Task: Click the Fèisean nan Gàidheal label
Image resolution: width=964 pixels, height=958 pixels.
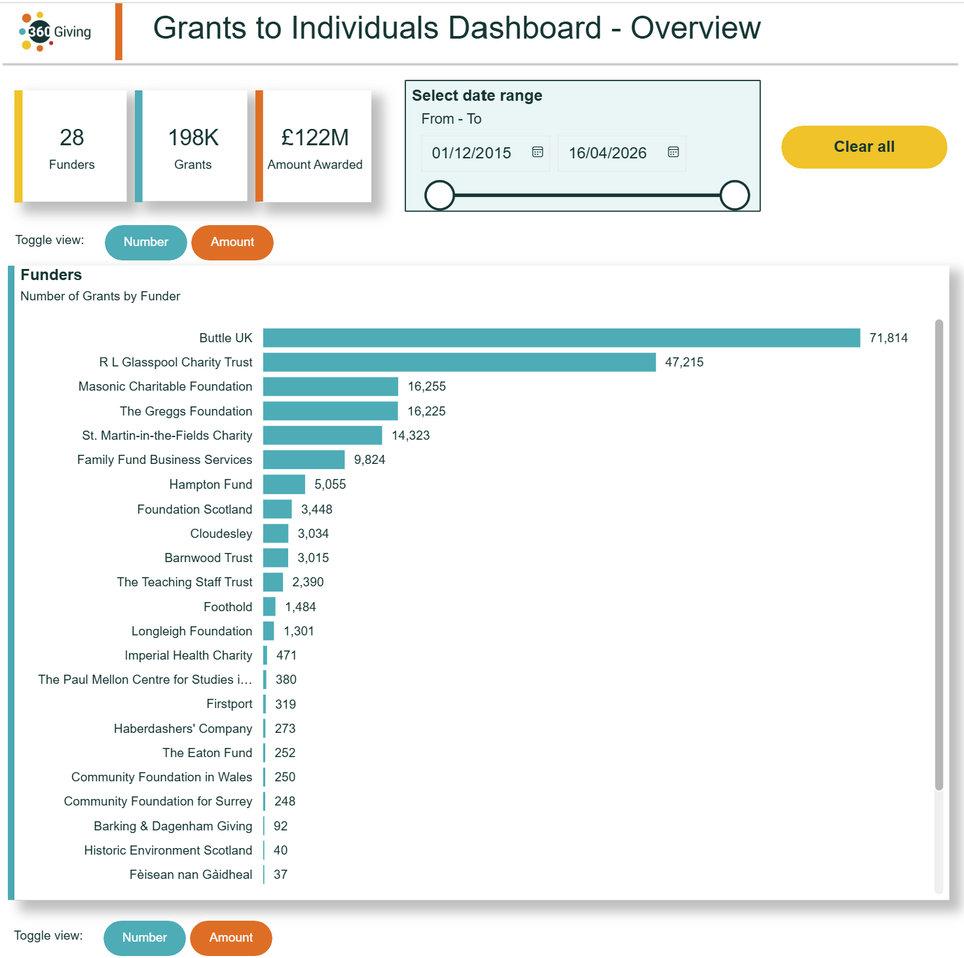Action: pos(191,874)
